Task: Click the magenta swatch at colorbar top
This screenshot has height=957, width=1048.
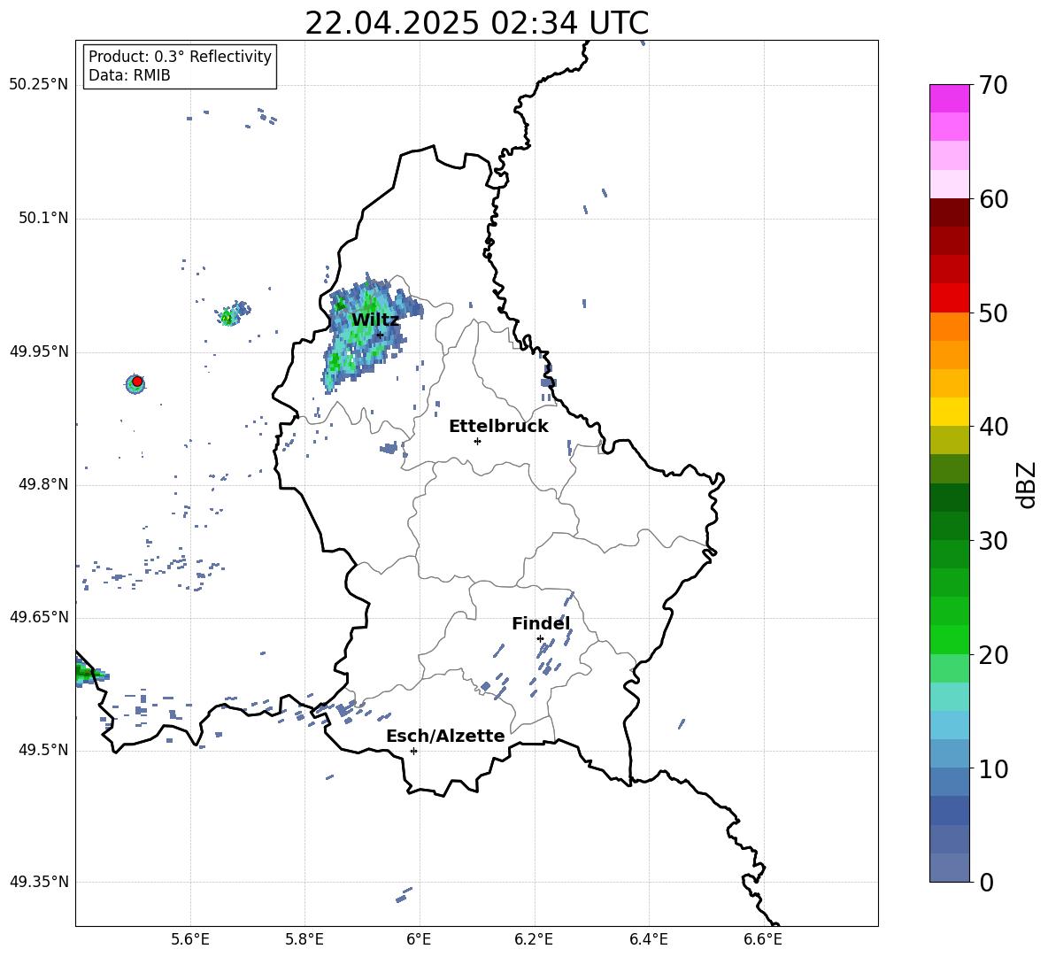Action: 949,98
